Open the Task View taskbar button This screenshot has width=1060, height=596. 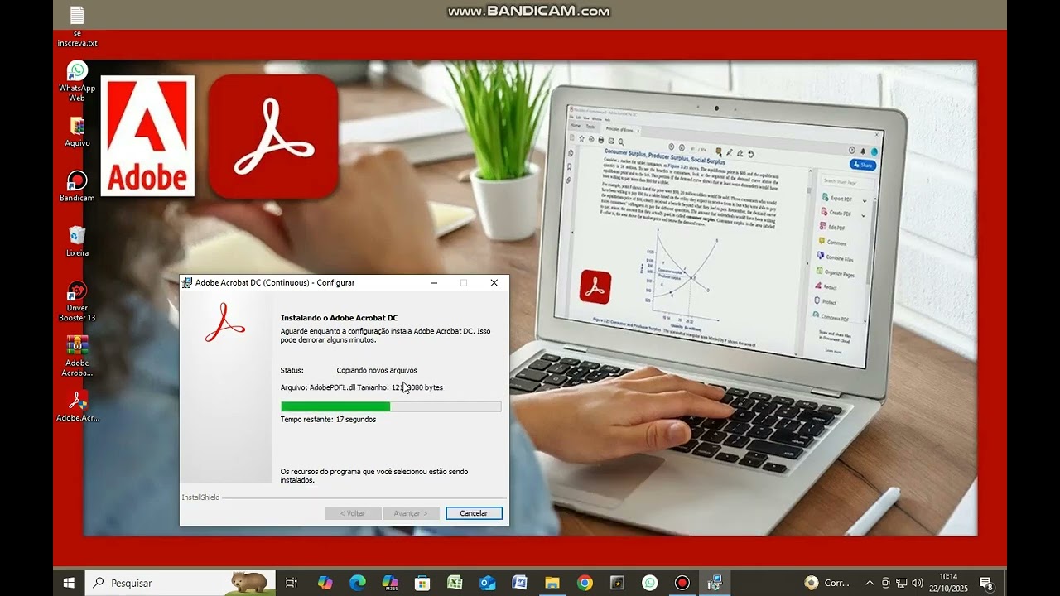(x=291, y=583)
